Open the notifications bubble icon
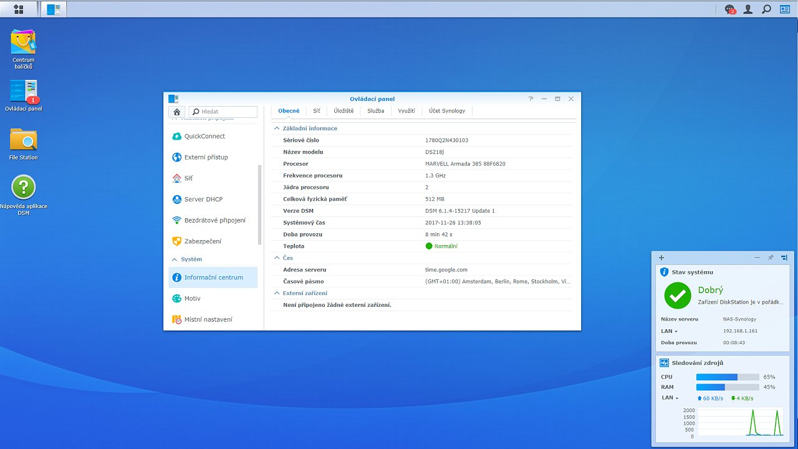The height and width of the screenshot is (449, 798). tap(729, 9)
